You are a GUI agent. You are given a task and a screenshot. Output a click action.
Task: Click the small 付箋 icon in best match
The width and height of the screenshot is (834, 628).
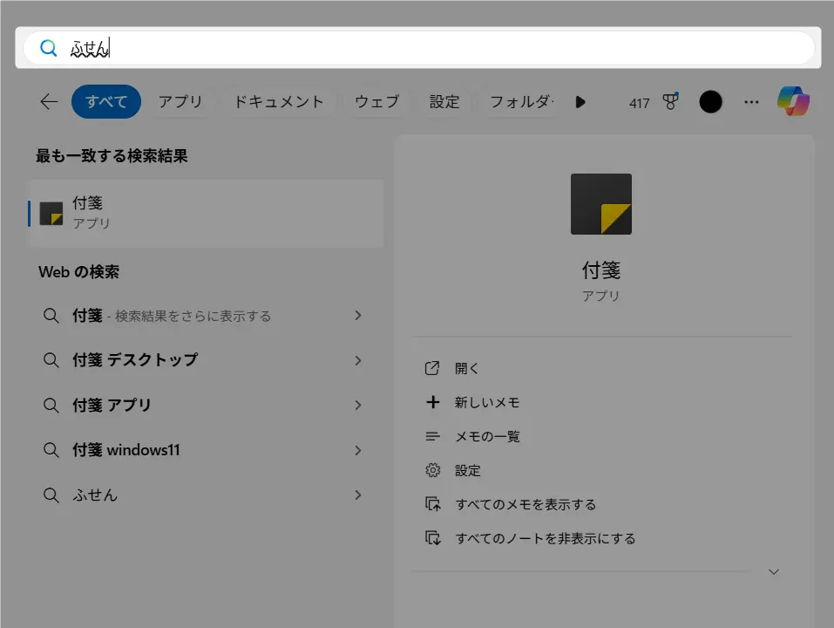pyautogui.click(x=51, y=214)
